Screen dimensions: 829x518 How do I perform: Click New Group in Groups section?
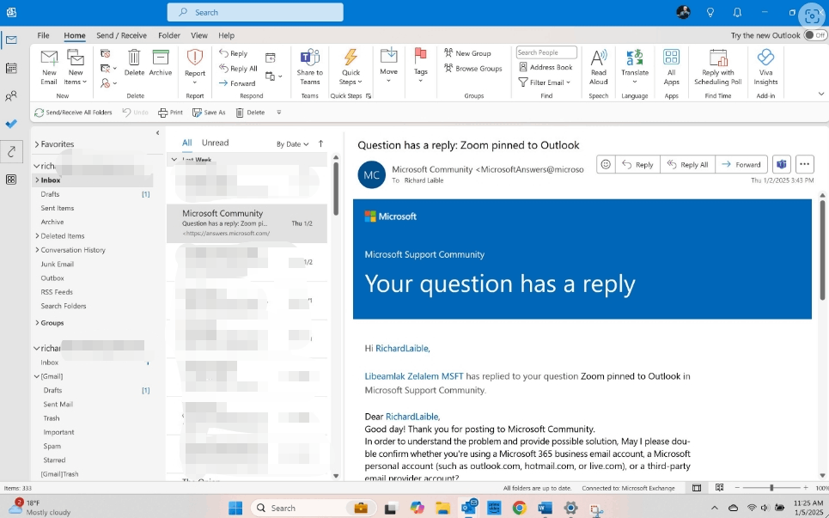point(468,53)
